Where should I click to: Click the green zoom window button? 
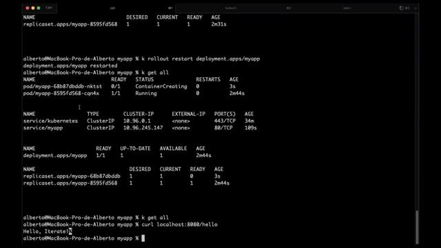pyautogui.click(x=39, y=8)
